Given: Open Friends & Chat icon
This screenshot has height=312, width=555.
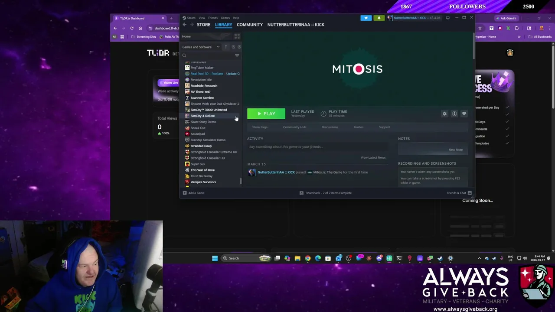Looking at the screenshot, I should (x=470, y=193).
